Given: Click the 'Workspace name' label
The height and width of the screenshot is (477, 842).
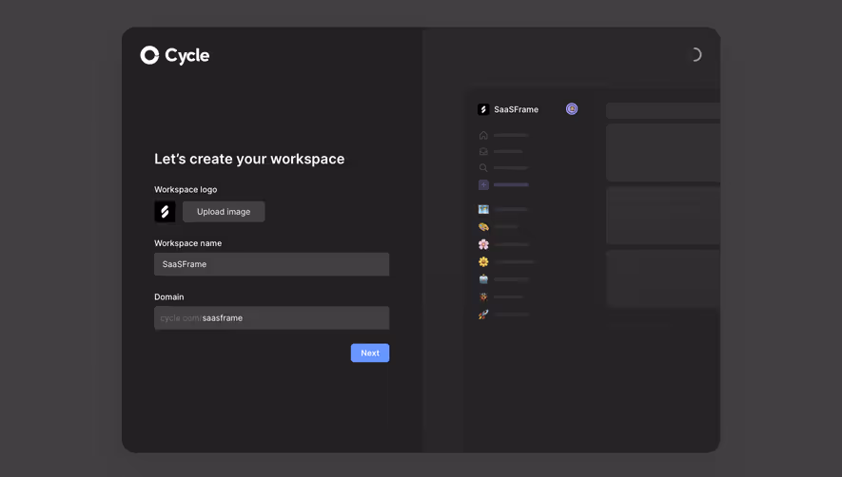Looking at the screenshot, I should 188,243.
